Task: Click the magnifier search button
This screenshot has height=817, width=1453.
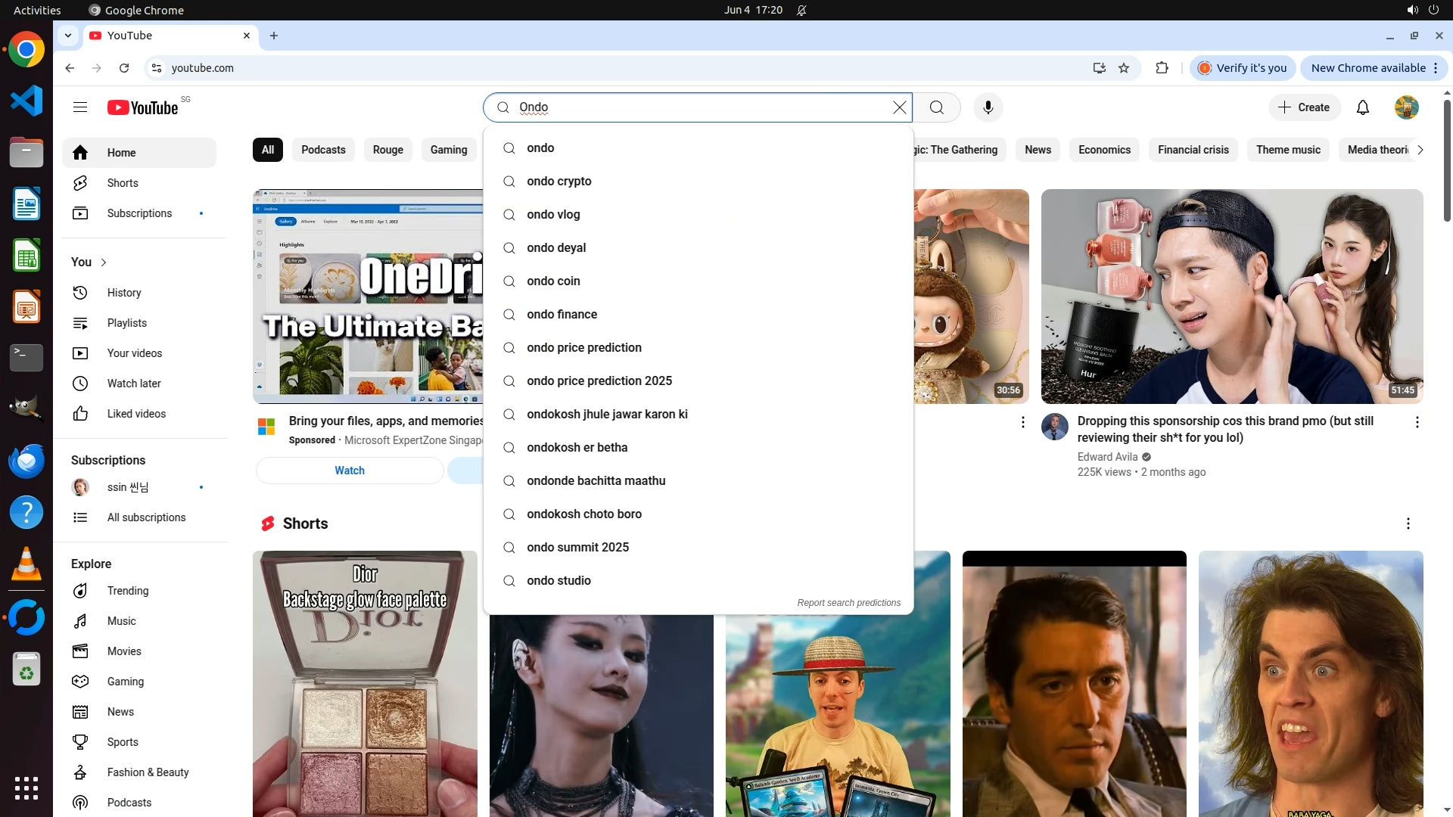Action: tap(936, 107)
